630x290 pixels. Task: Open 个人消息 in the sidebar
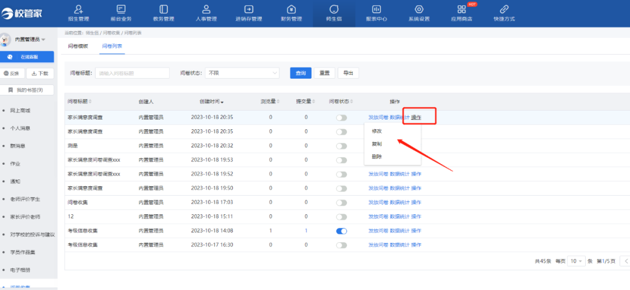(20, 128)
